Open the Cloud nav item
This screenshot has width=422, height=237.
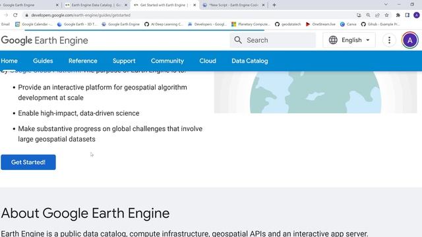click(208, 61)
